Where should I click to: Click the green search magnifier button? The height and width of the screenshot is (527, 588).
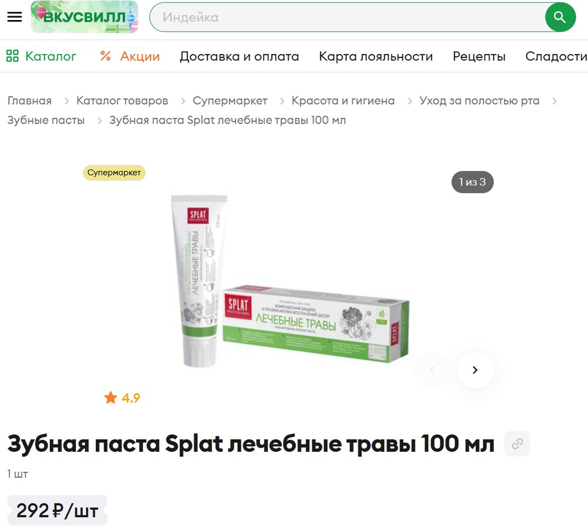pyautogui.click(x=560, y=17)
